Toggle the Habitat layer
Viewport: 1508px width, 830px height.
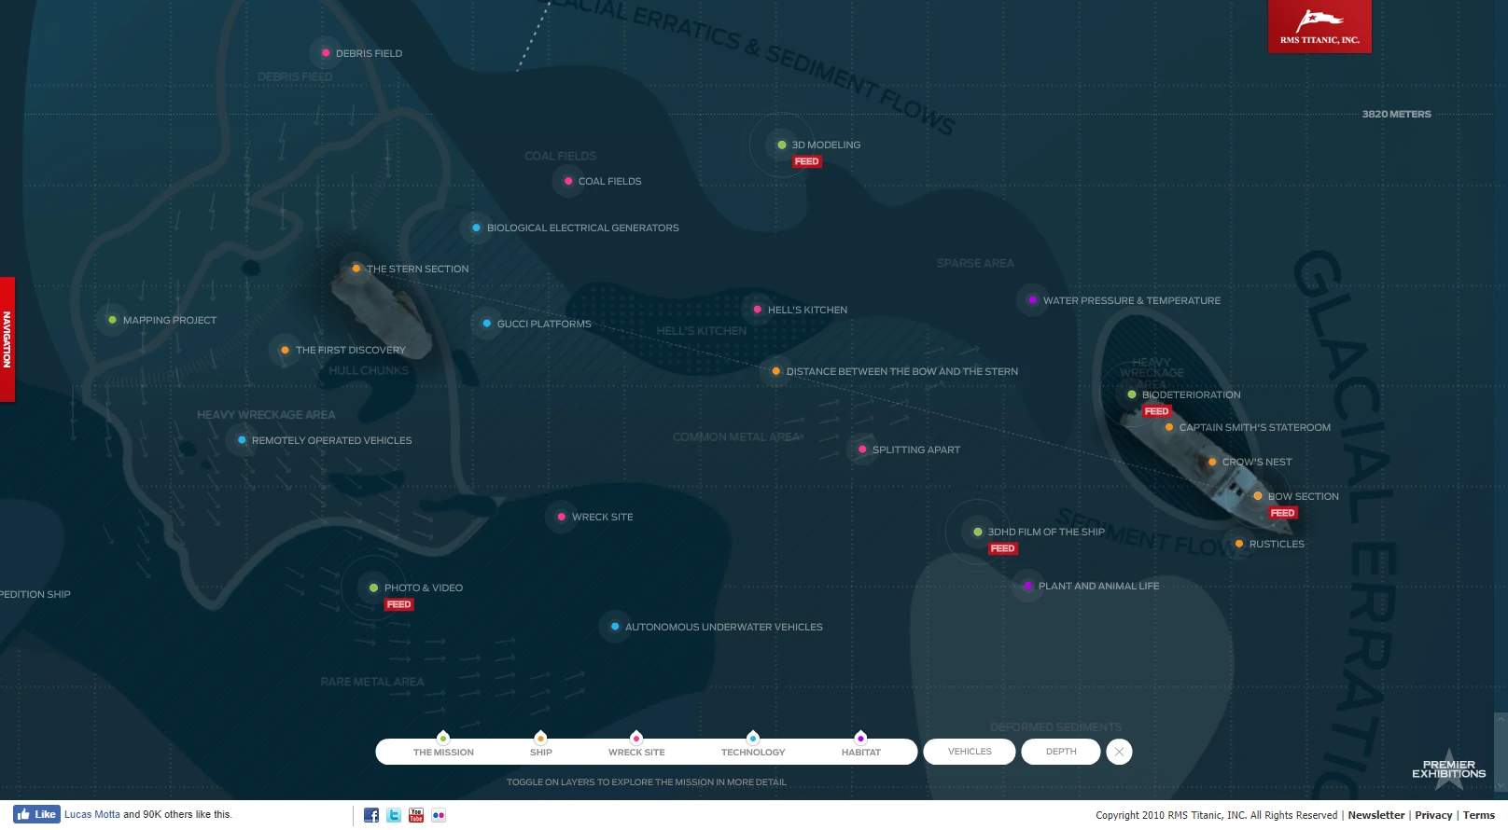(x=861, y=752)
